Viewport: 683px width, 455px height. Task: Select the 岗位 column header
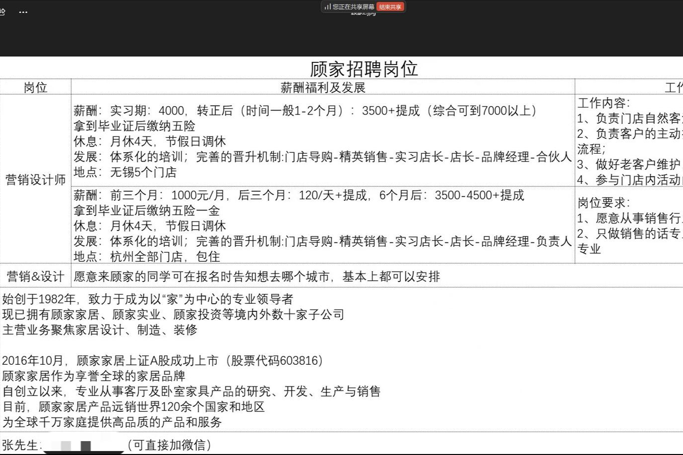pos(36,88)
